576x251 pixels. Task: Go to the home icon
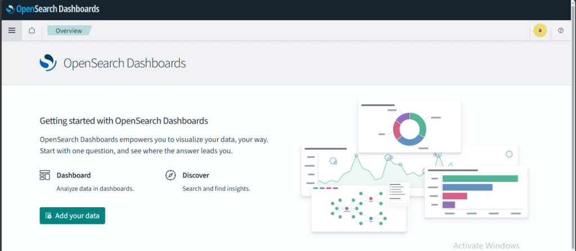(32, 30)
